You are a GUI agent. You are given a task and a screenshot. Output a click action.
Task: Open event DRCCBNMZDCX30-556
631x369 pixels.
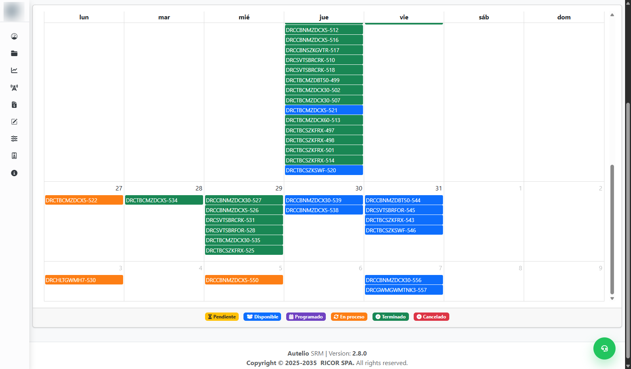tap(404, 280)
